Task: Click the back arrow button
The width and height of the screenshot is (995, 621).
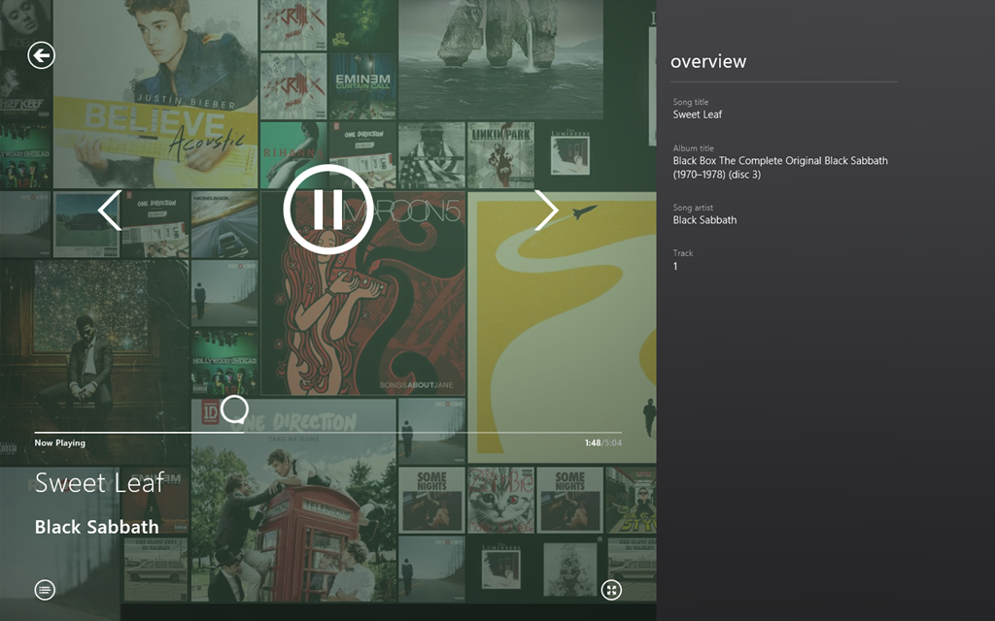Action: (41, 55)
